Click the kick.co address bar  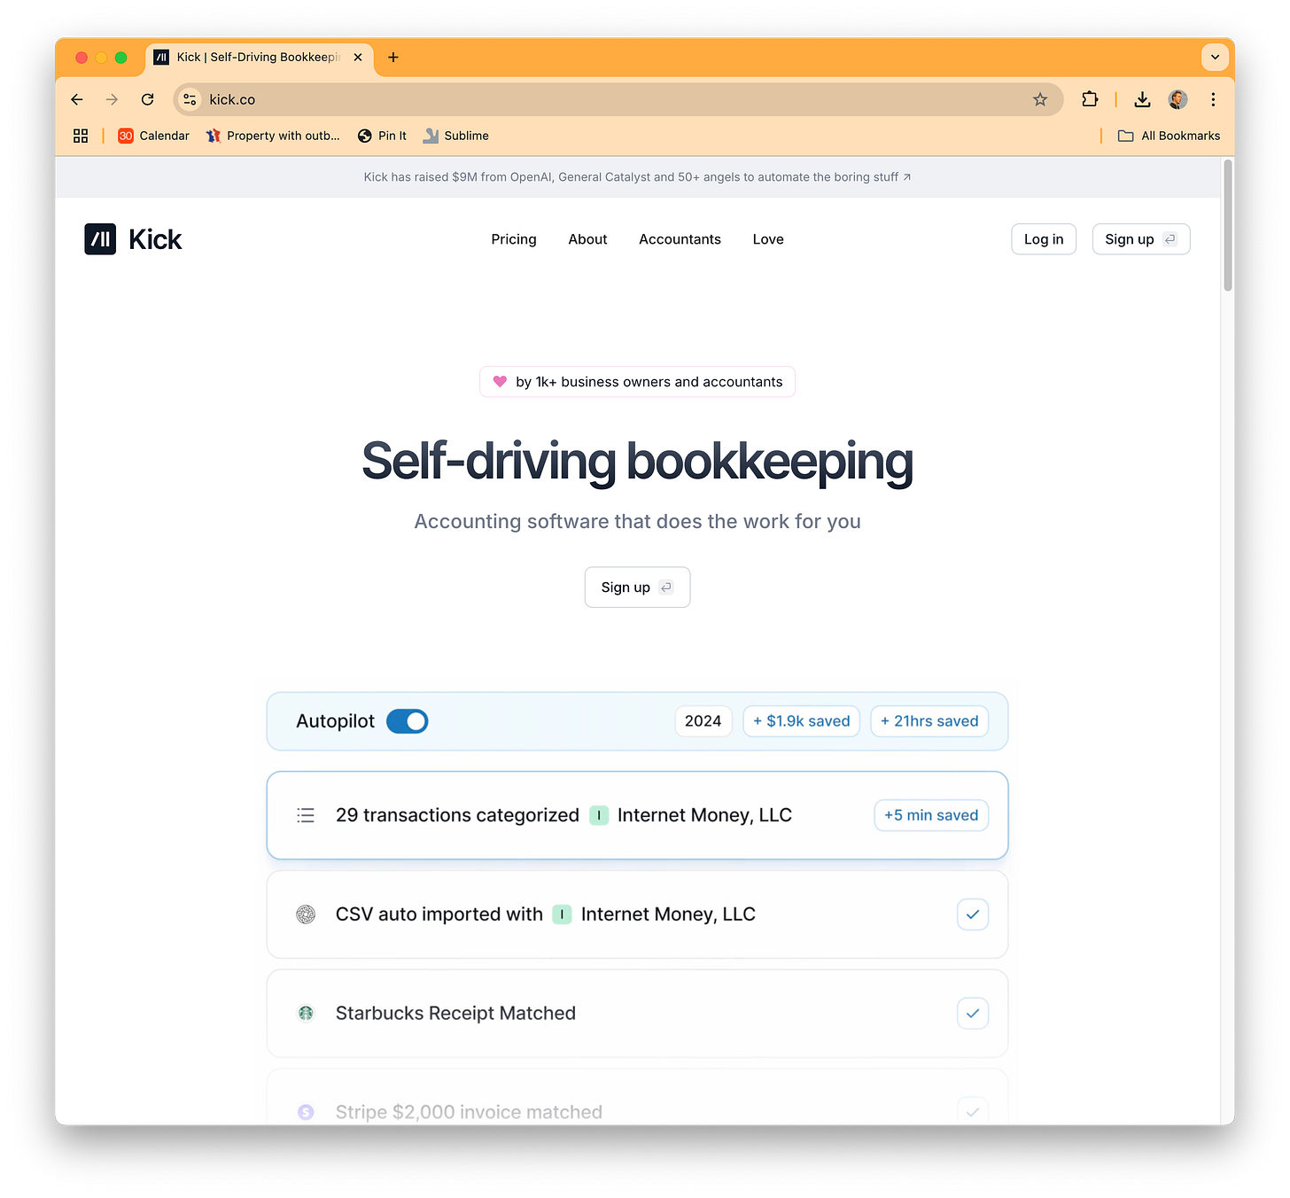click(x=618, y=99)
